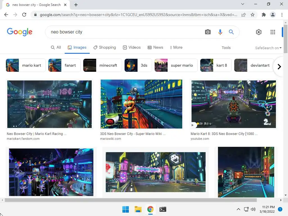The width and height of the screenshot is (288, 216).
Task: Open the 3DS Neo Bowser City - Super Mario Wiki link
Action: [133, 134]
